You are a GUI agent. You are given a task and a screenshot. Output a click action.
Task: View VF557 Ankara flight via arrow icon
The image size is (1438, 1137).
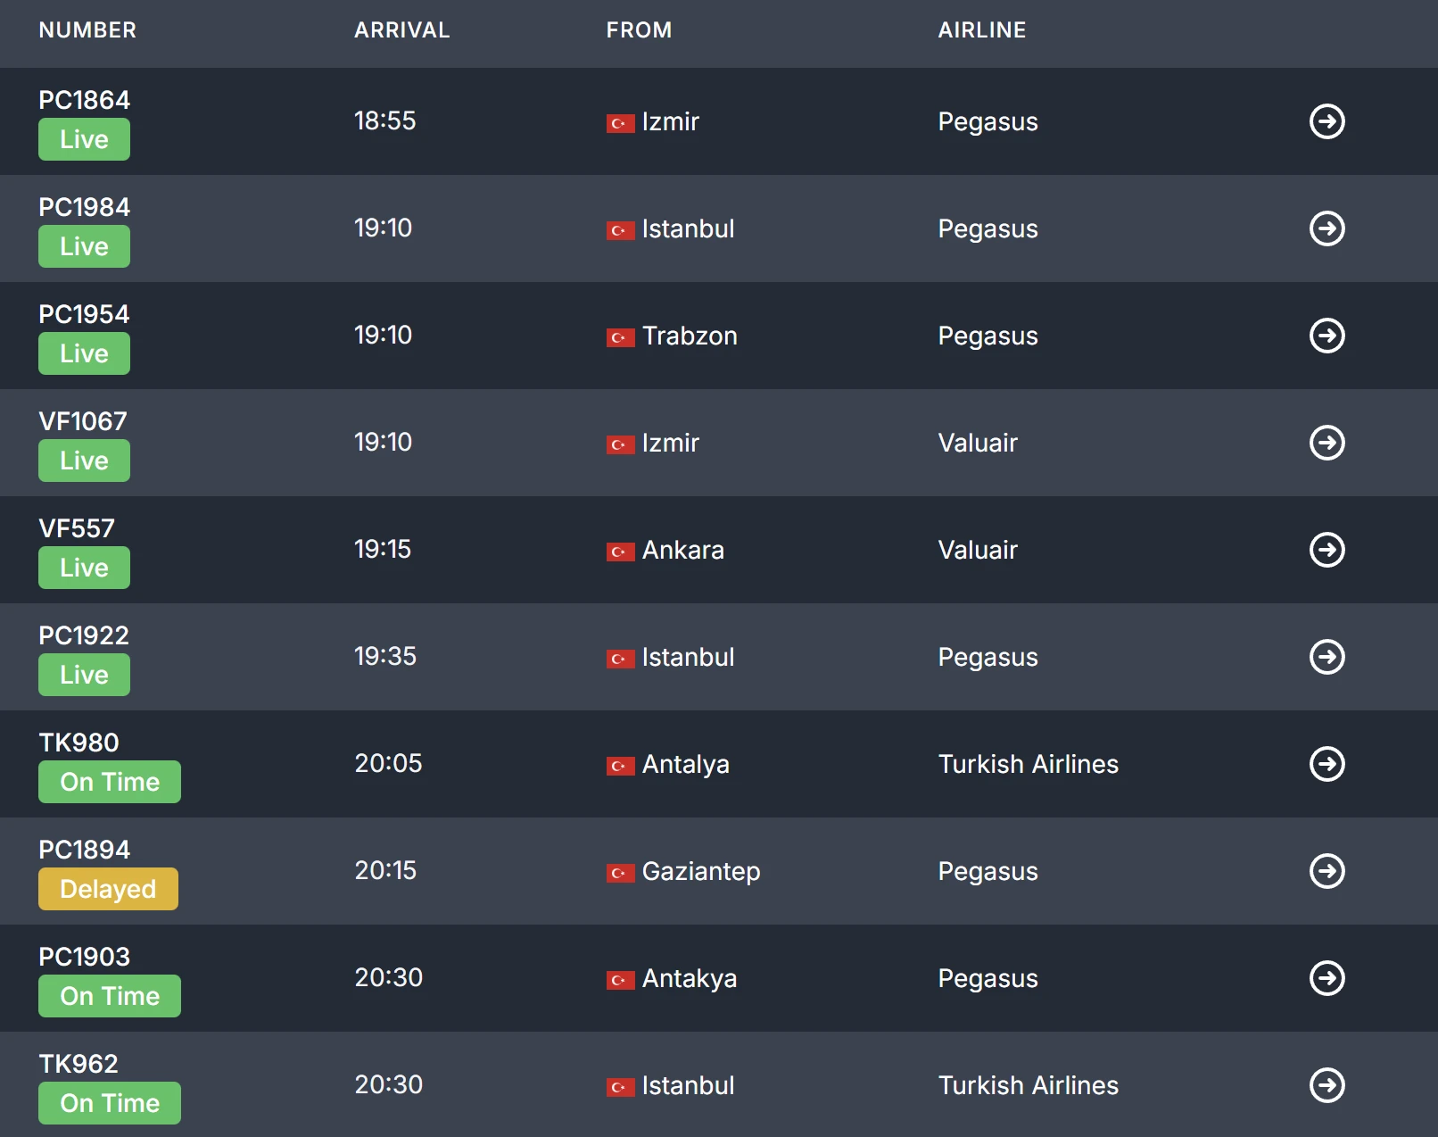pos(1326,550)
